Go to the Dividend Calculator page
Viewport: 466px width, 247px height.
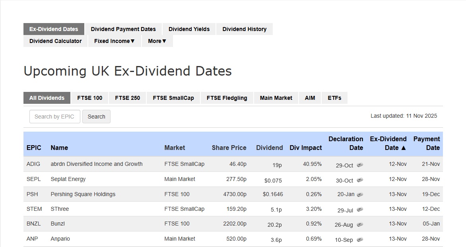[x=55, y=41]
